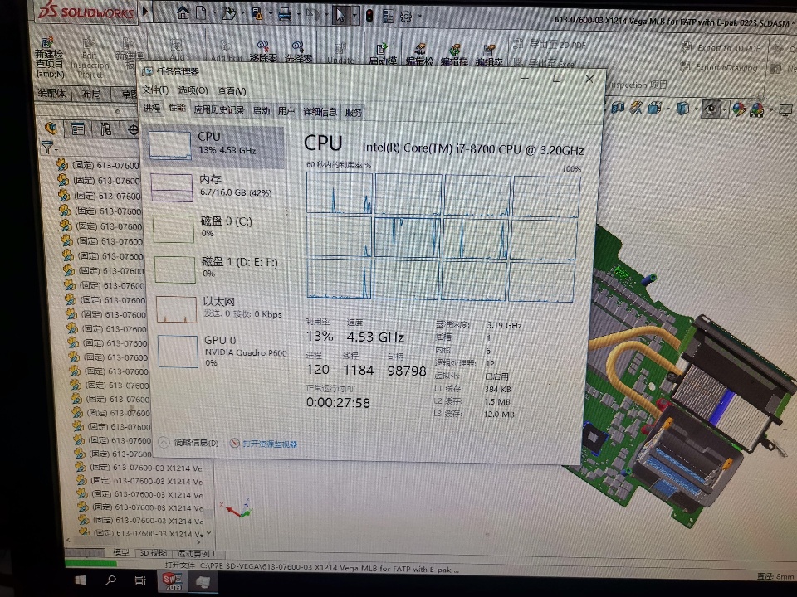
Task: Click the 打开资源监视器 link
Action: (x=263, y=444)
